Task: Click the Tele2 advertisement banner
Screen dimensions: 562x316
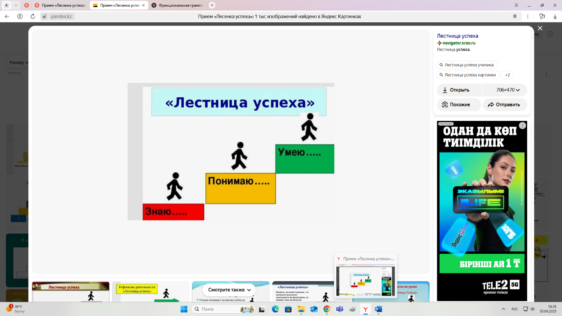Action: (x=482, y=211)
